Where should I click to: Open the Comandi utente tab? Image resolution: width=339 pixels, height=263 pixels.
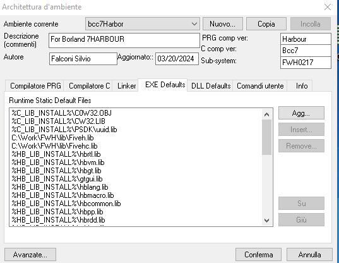(260, 86)
